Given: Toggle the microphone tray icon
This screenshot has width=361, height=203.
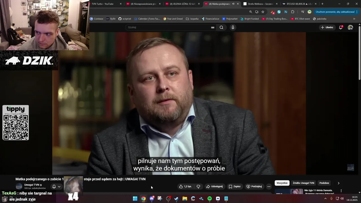Looking at the screenshot, I should pyautogui.click(x=331, y=199).
